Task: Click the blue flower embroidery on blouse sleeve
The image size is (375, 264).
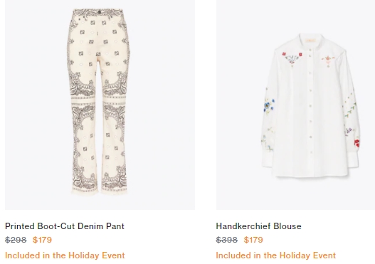Action: coord(269,106)
